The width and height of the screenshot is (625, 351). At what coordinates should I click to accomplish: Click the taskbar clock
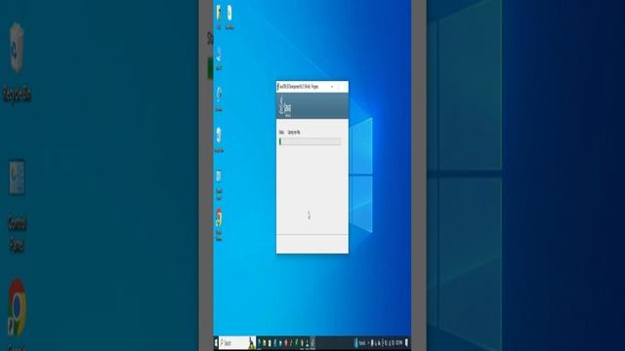pyautogui.click(x=399, y=342)
